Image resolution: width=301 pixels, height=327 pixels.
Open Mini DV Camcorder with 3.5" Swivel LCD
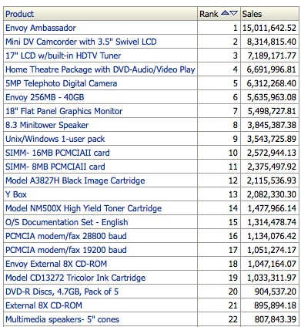tap(81, 42)
